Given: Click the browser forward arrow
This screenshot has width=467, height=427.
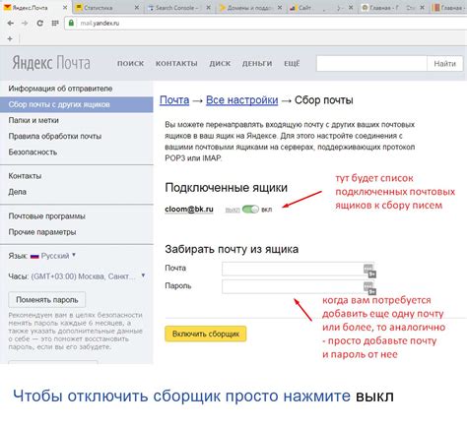Looking at the screenshot, I should pyautogui.click(x=25, y=24).
